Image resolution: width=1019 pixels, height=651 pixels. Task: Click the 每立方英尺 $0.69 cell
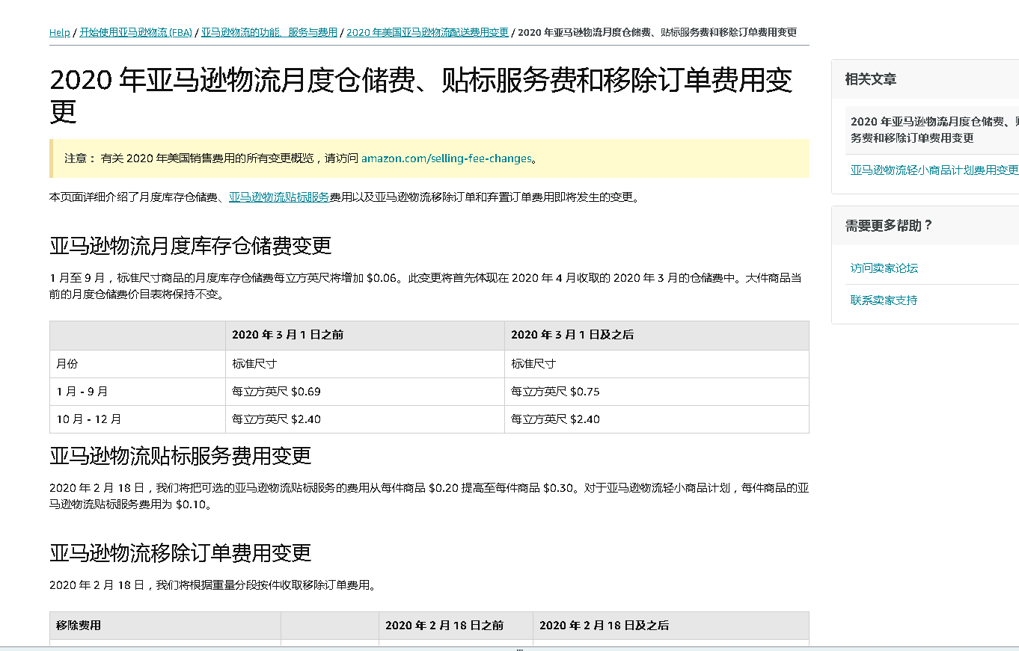click(365, 391)
